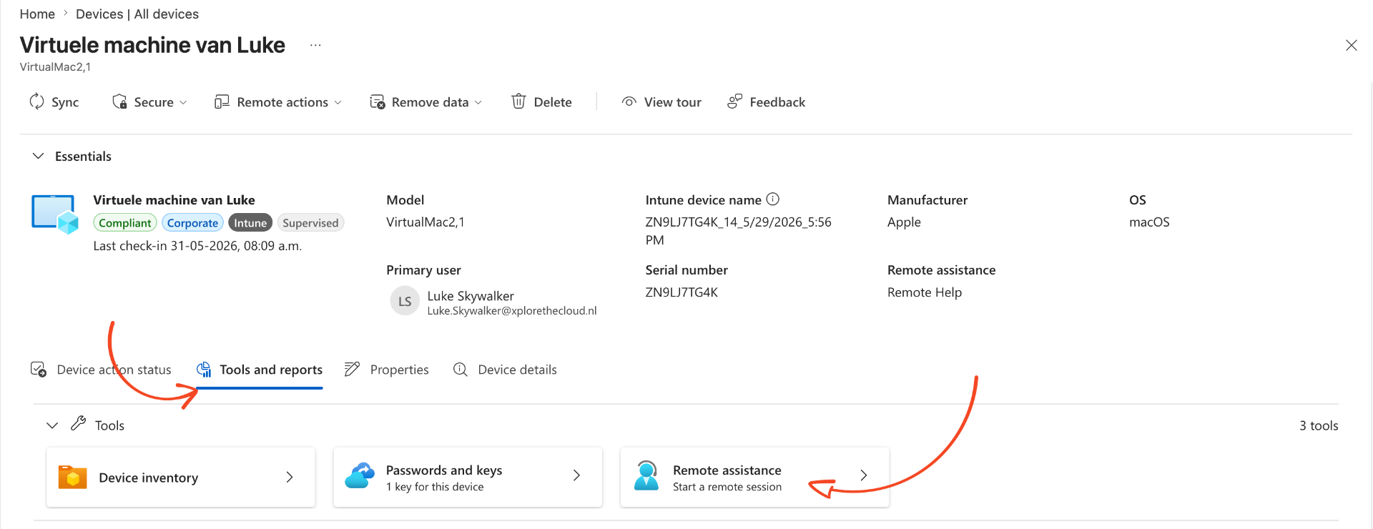
Task: Click the Tools and reports tab icon
Action: click(204, 369)
